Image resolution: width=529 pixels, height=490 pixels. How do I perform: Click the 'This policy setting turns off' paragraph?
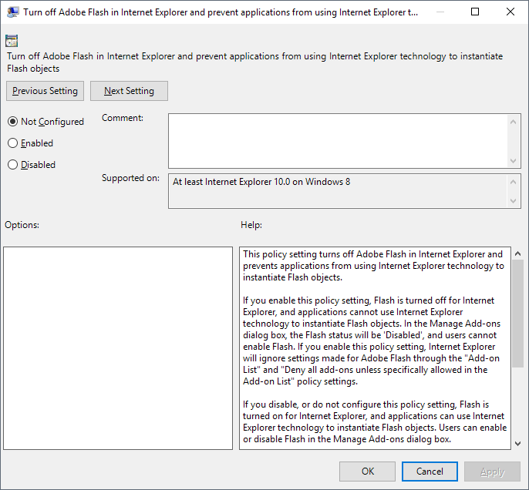click(373, 266)
